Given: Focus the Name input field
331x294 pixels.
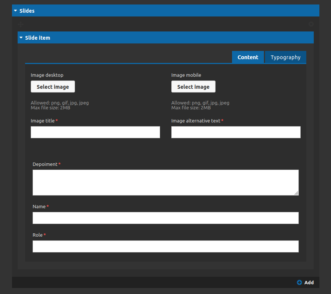Looking at the screenshot, I should pos(166,218).
